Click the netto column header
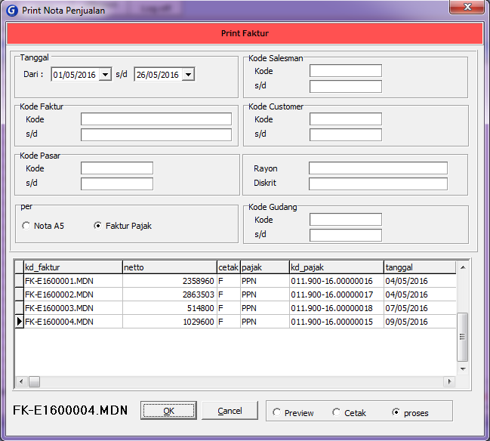This screenshot has width=490, height=441. coord(169,267)
